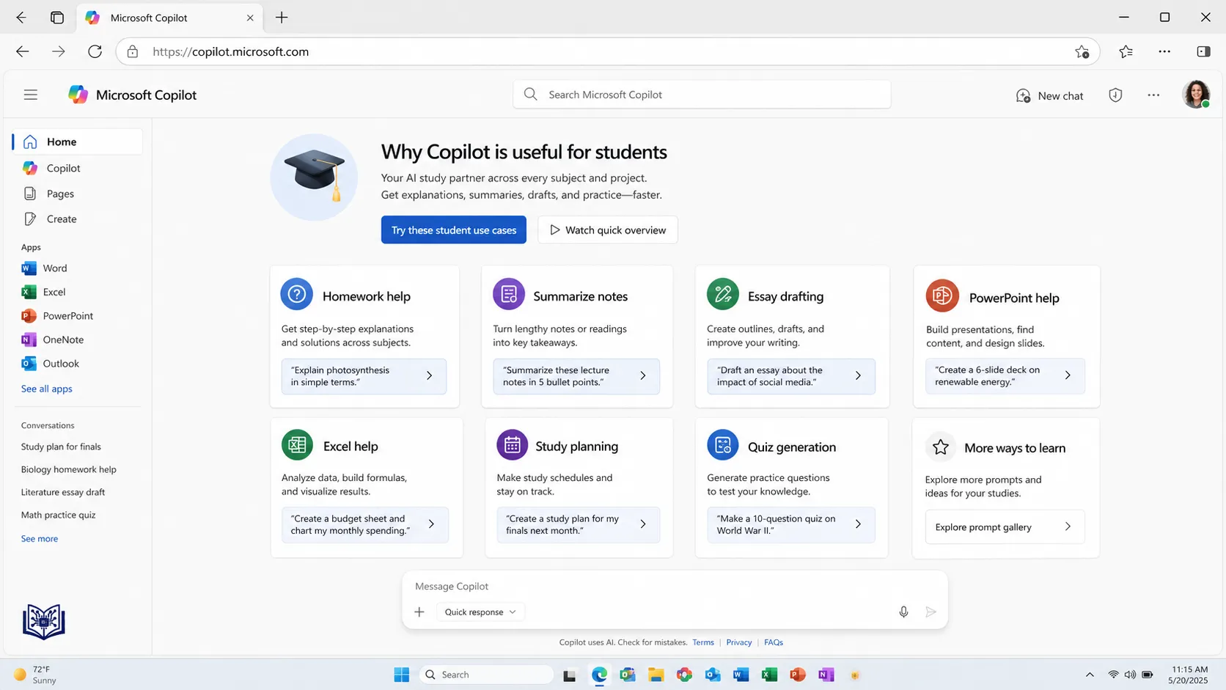Open the Privacy link in footer
Viewport: 1226px width, 690px height.
coord(739,642)
